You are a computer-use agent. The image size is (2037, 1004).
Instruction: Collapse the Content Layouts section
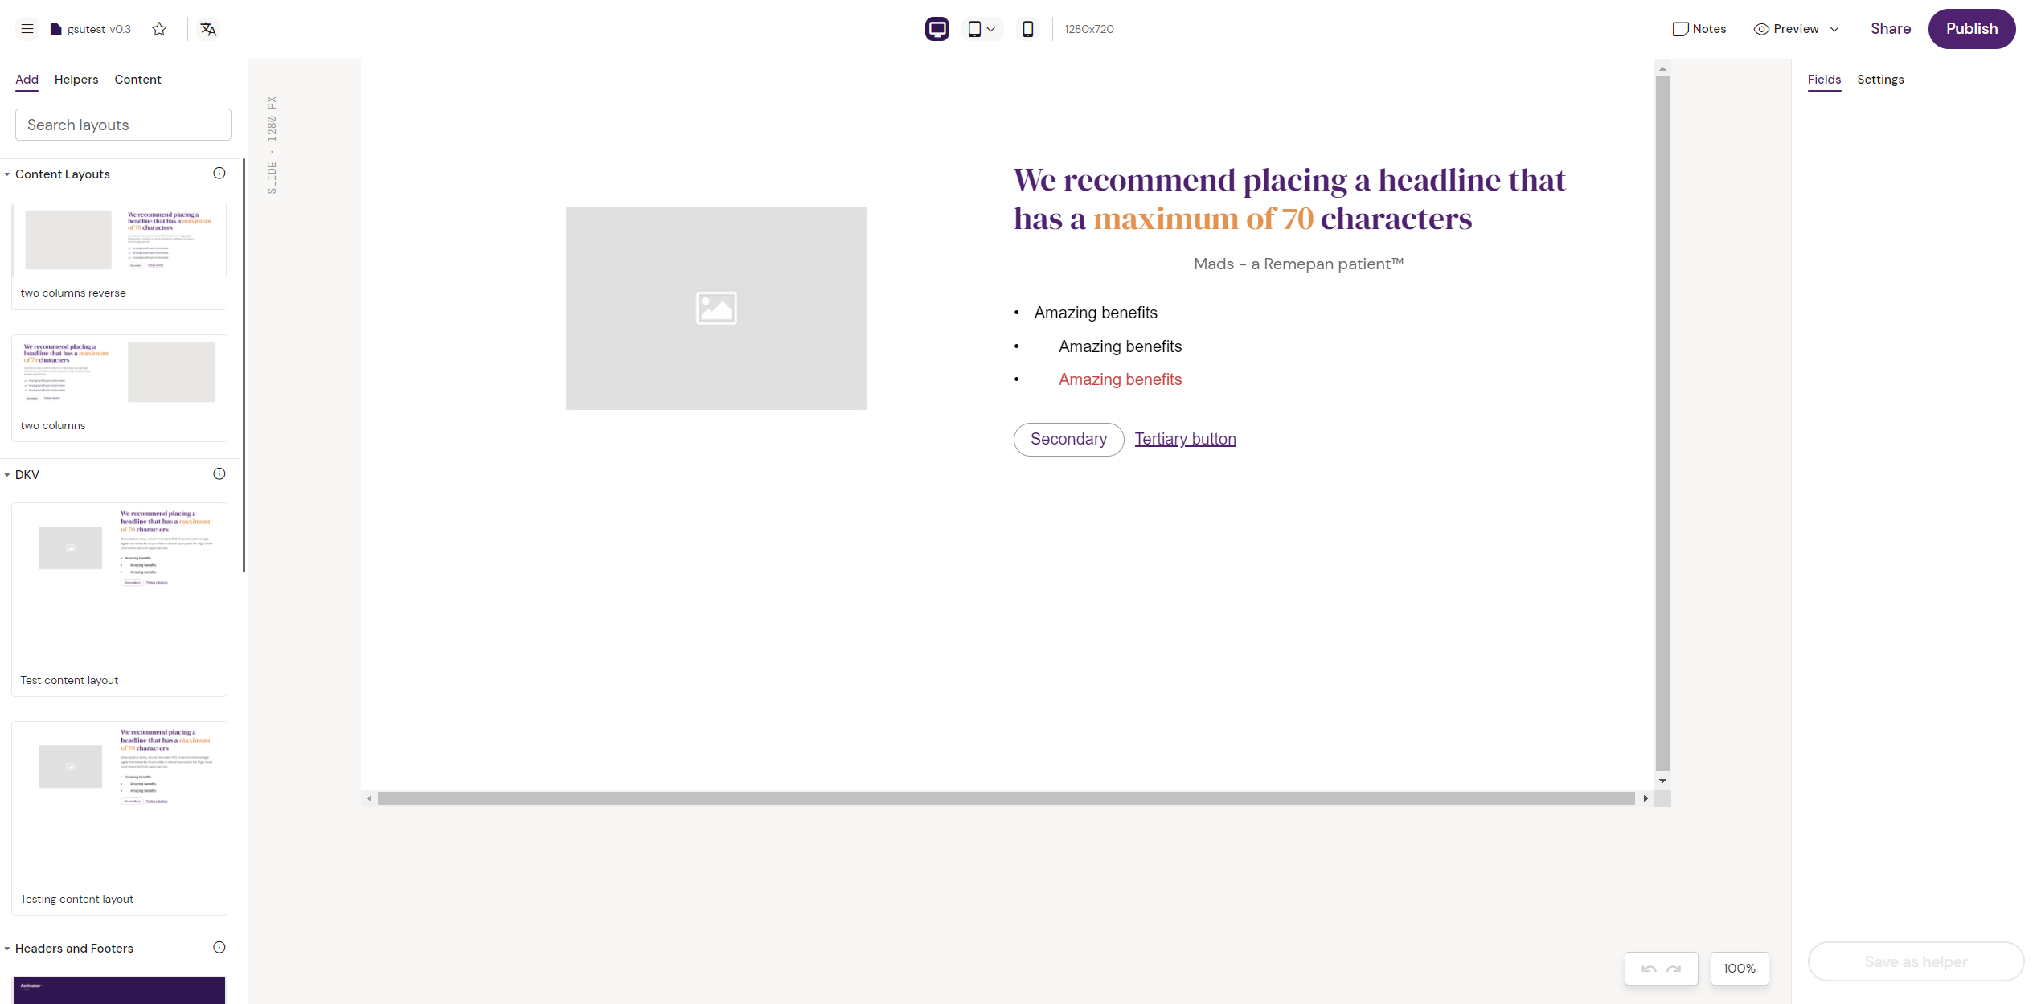coord(6,174)
